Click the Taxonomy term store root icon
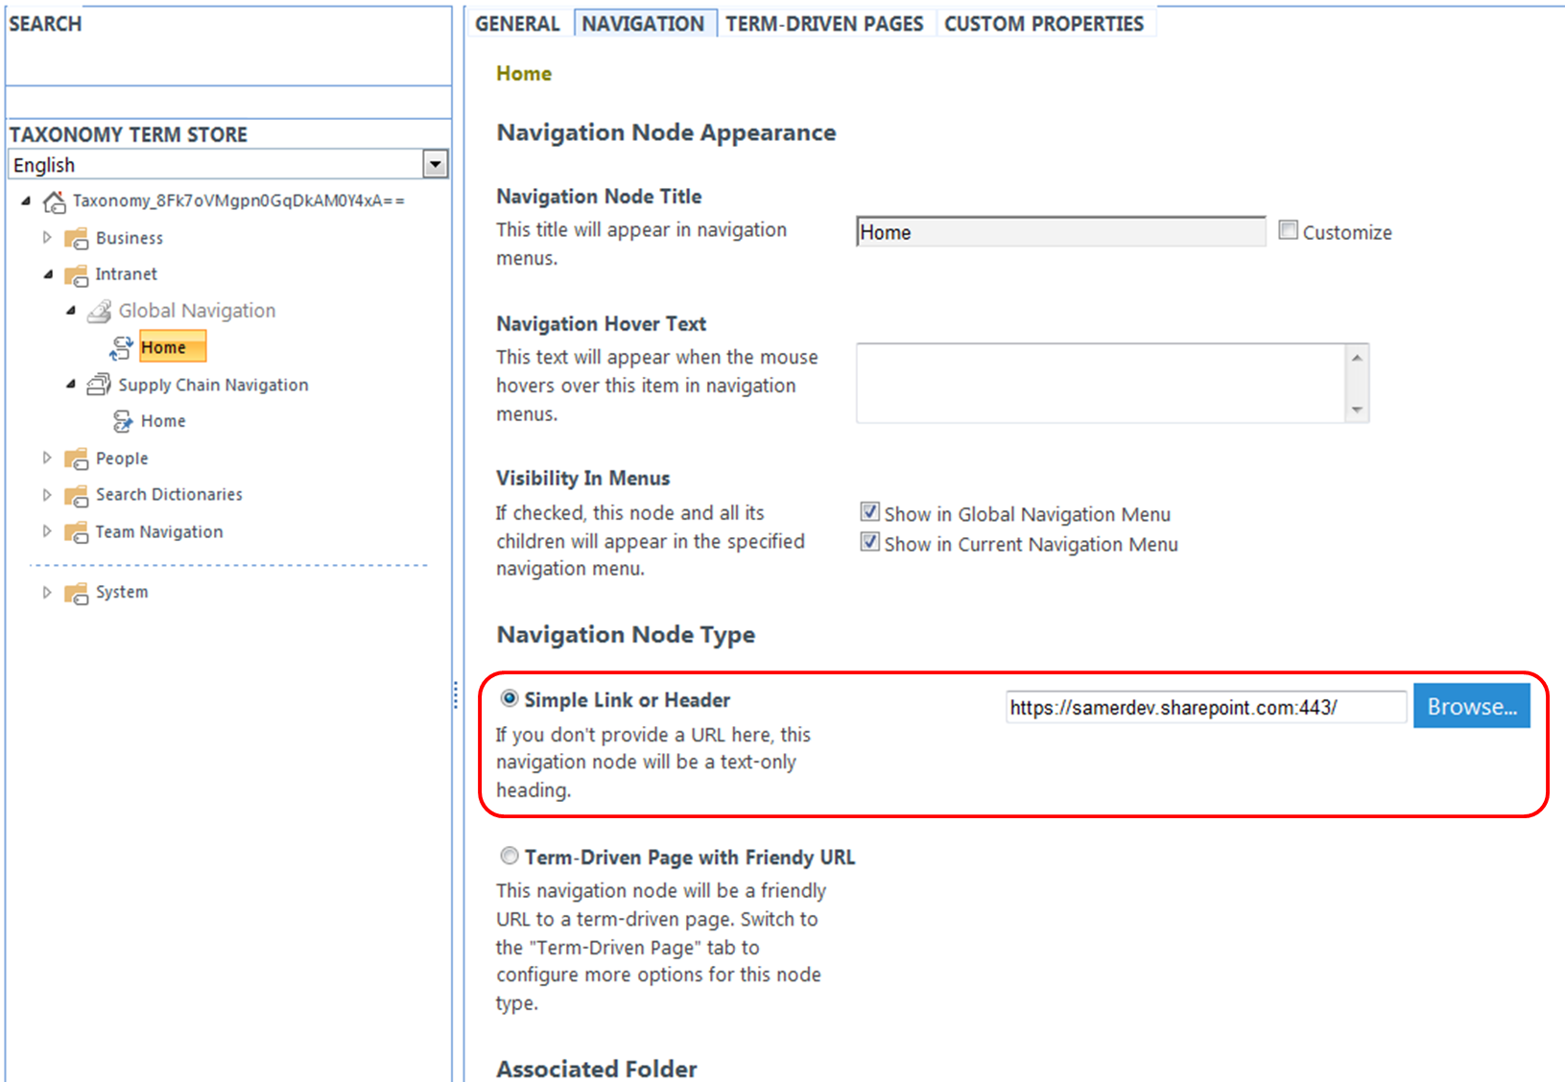Screen dimensions: 1565x1082 (x=55, y=201)
